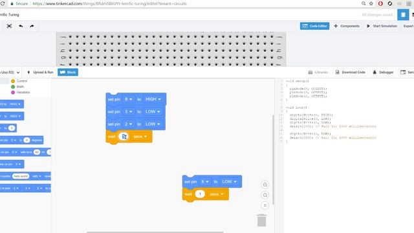
Task: Click the value 1 field in the lower wait block
Action: coord(200,194)
